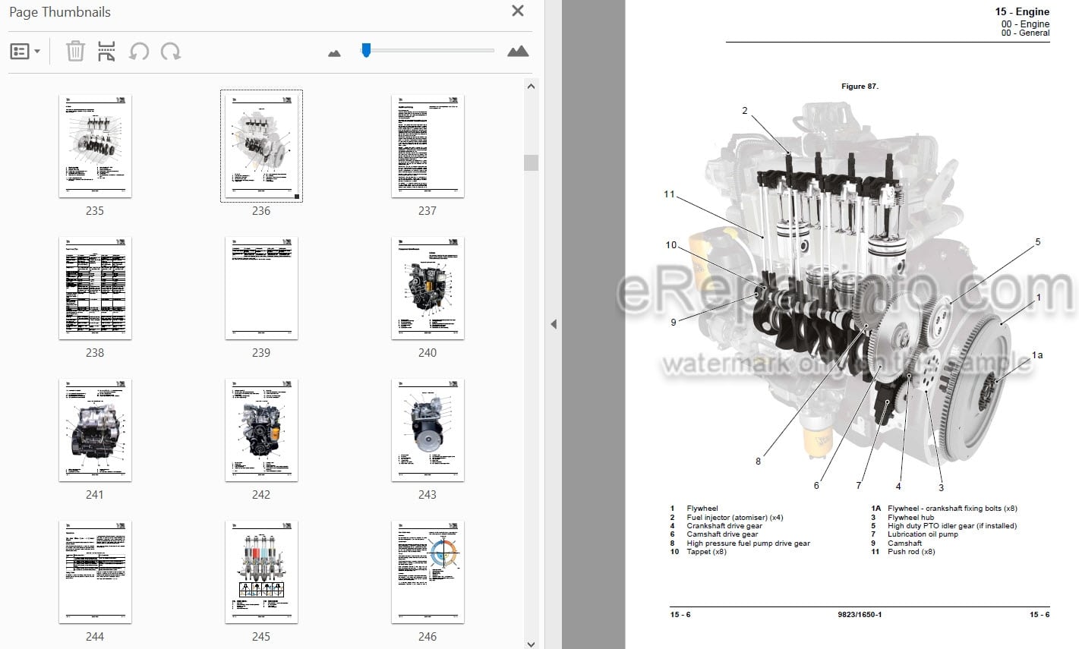Viewport: 1079px width, 649px height.
Task: Click legend entry 'Crankshaft drive gear'
Action: [724, 525]
